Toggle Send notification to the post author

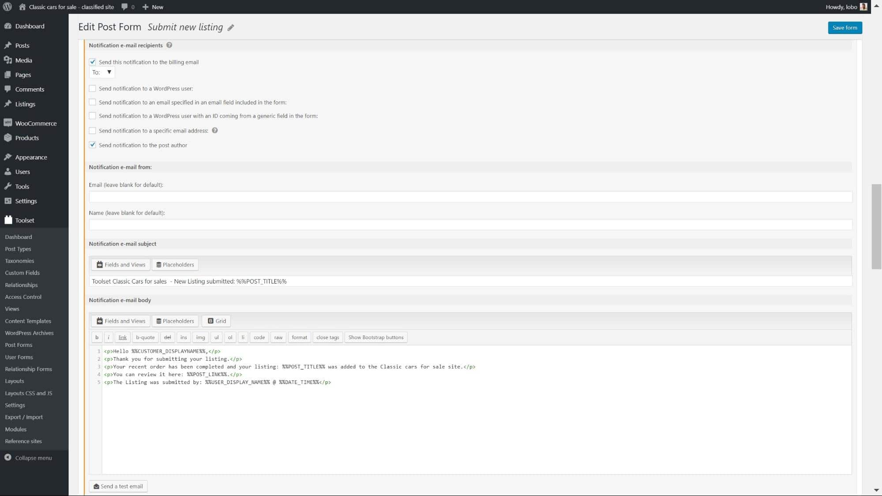(93, 145)
